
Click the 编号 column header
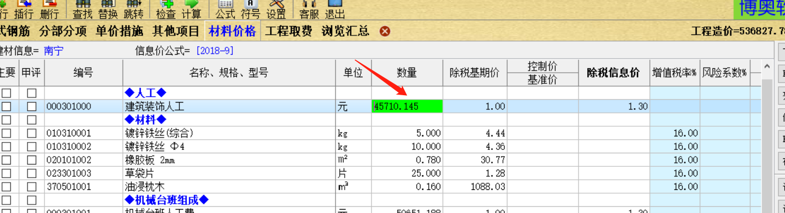[x=84, y=73]
